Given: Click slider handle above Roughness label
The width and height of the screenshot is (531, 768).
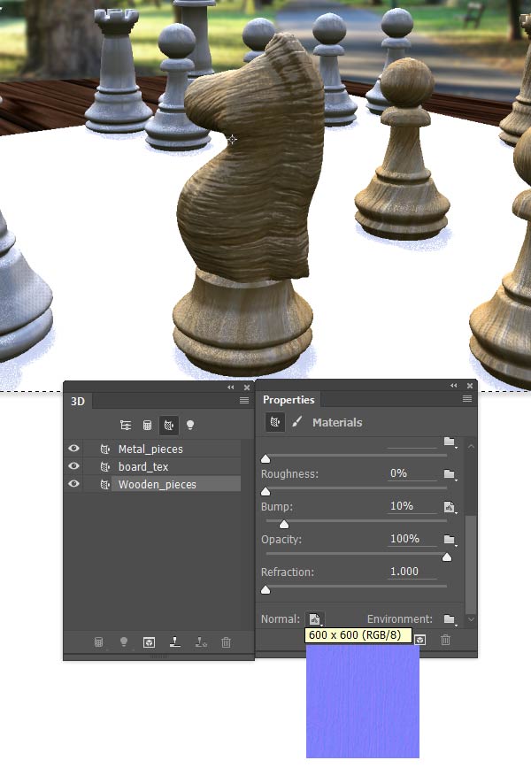Looking at the screenshot, I should click(x=265, y=459).
